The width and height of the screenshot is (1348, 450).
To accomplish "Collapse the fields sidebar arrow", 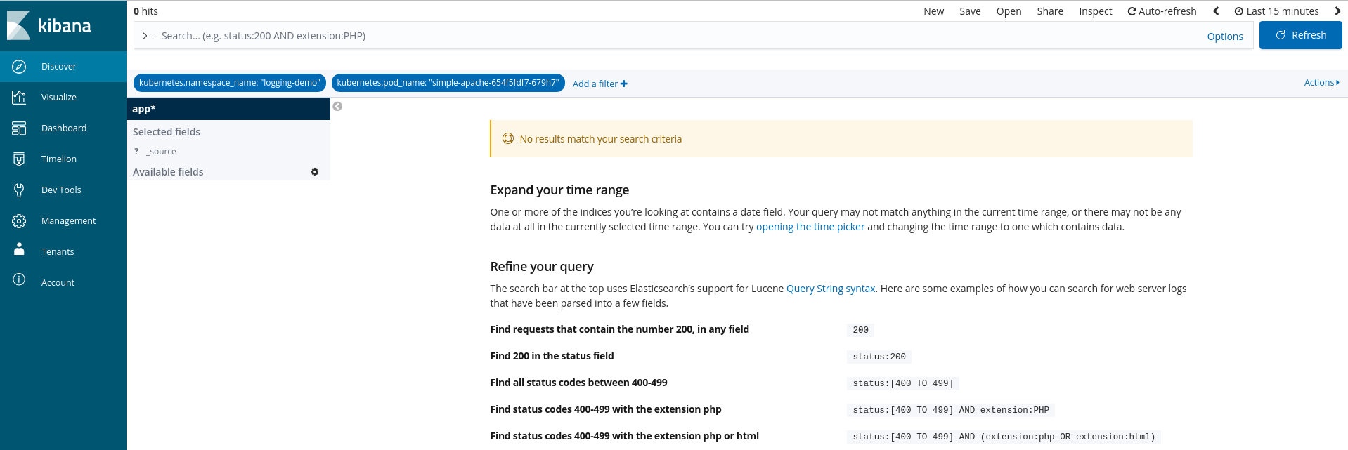I will [337, 107].
